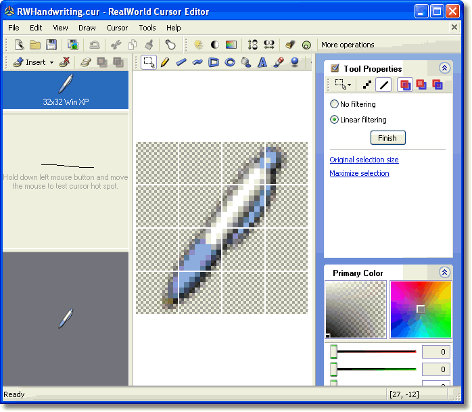The image size is (472, 412).
Task: Pick a shade in the gray brightness square
Action: point(356,309)
